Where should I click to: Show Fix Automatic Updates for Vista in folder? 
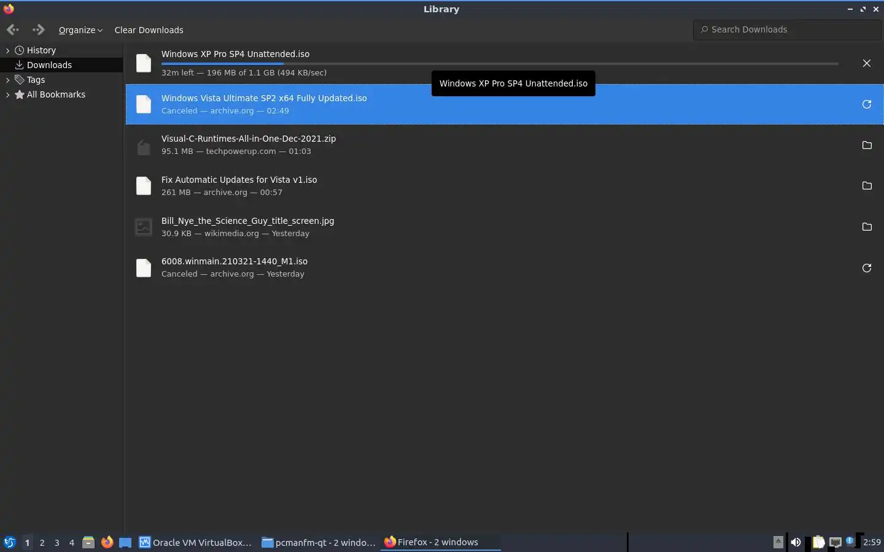[866, 186]
